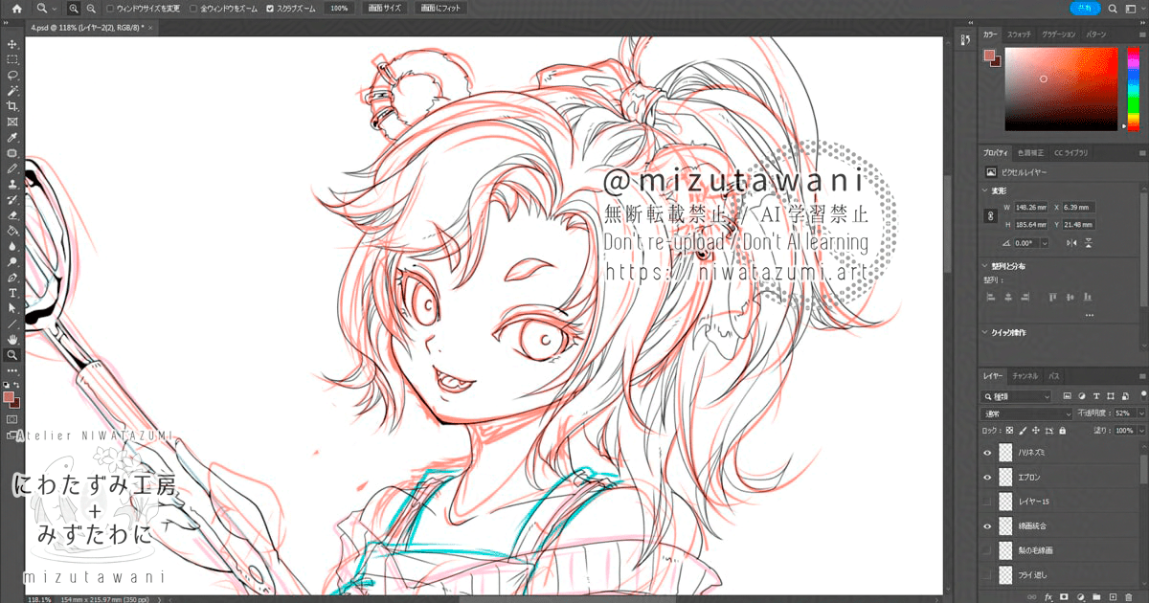Hide the エプロン layer with eye icon
The height and width of the screenshot is (603, 1149).
click(987, 477)
